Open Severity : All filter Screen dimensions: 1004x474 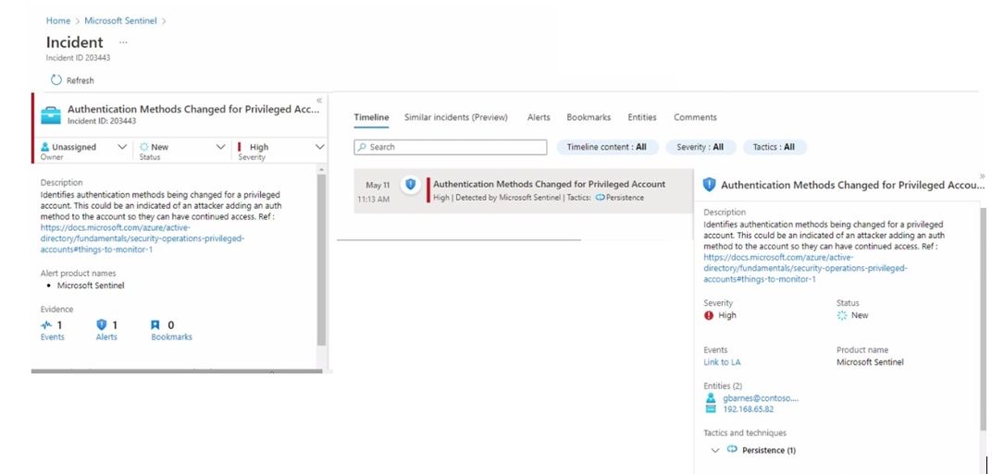click(700, 147)
